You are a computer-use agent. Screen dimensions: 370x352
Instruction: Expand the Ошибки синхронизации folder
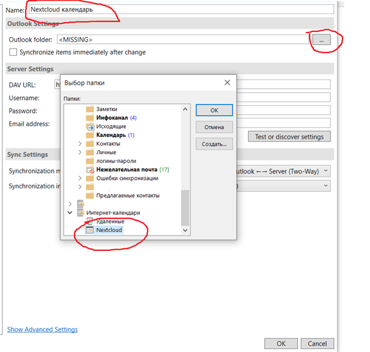(80, 178)
